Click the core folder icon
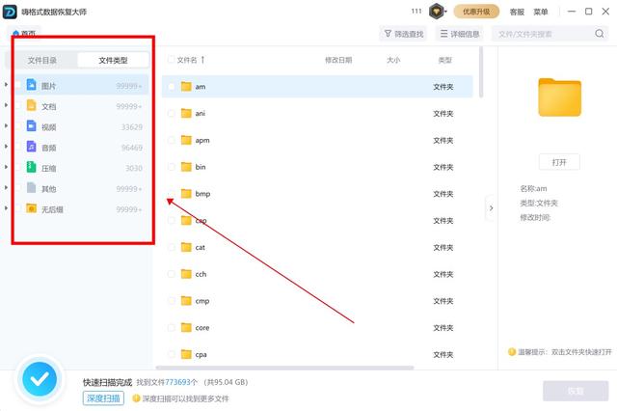The image size is (617, 411). pyautogui.click(x=186, y=327)
